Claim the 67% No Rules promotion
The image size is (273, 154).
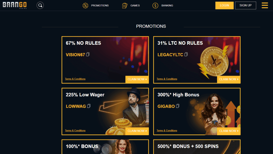coord(137,79)
